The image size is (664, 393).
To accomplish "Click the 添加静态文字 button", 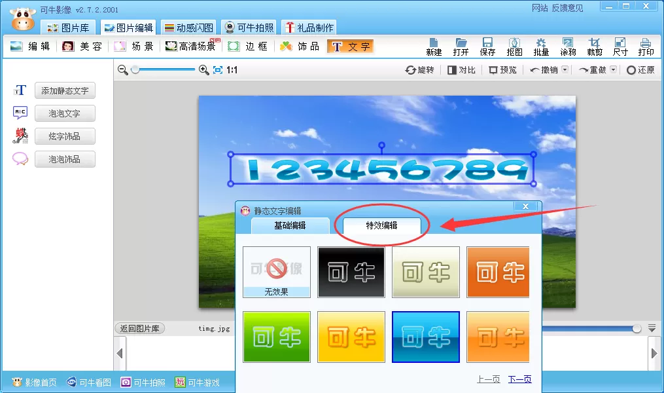I will [65, 91].
